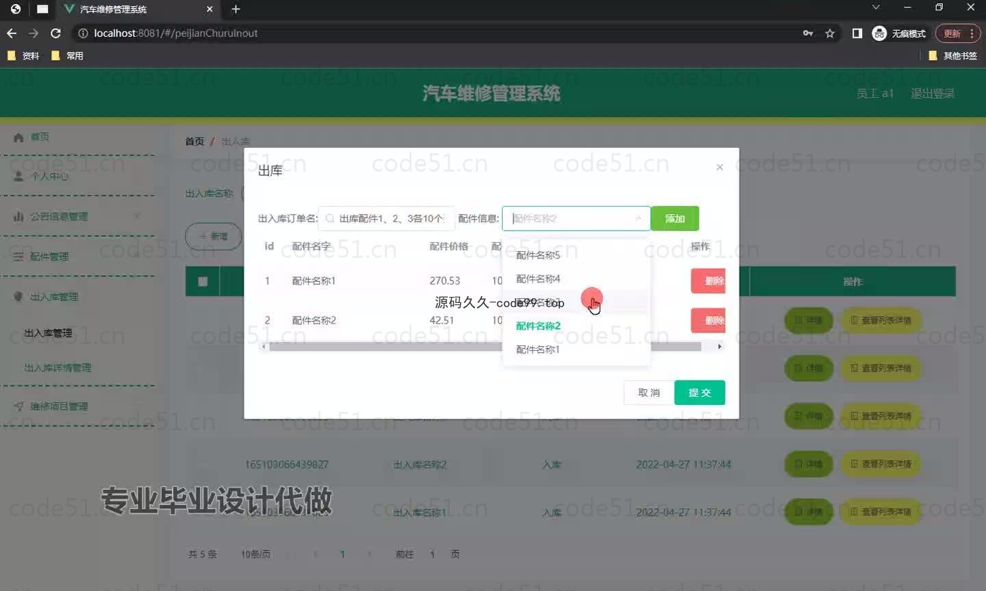Delete the 配件名称1 row
This screenshot has height=591, width=986.
709,280
